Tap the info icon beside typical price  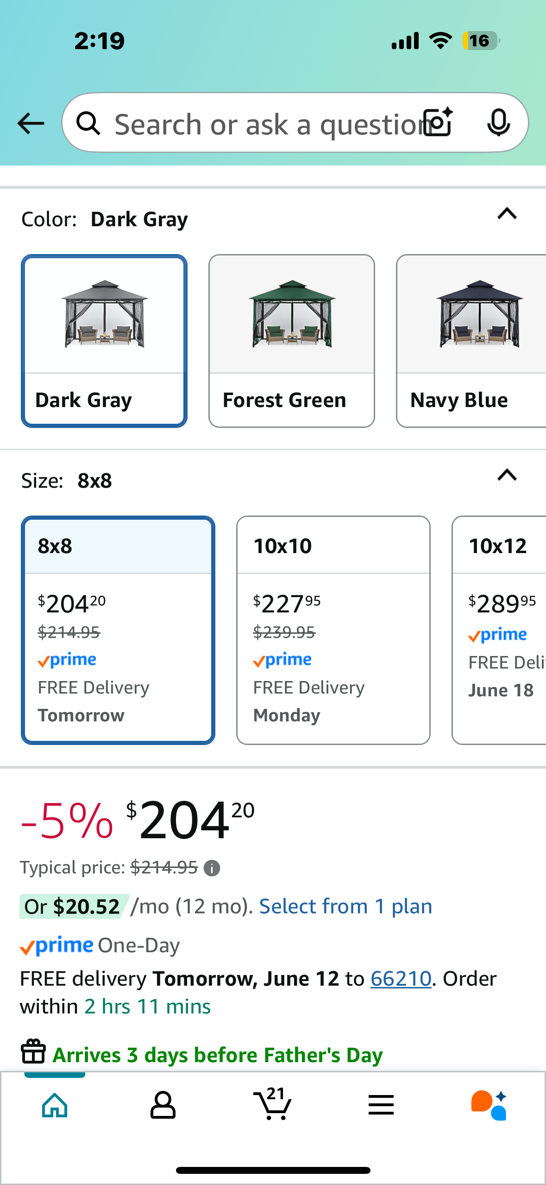tap(212, 868)
